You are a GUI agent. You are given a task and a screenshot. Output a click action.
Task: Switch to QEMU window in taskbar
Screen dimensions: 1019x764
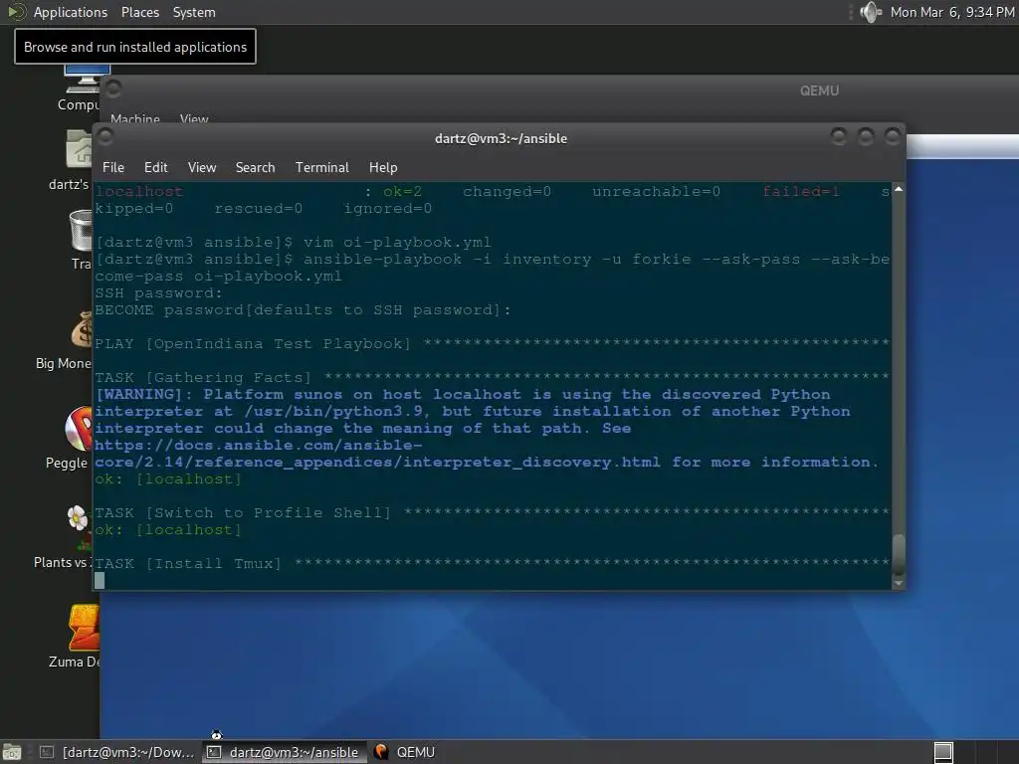click(405, 752)
